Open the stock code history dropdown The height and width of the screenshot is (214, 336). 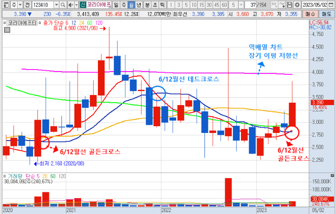click(x=56, y=5)
